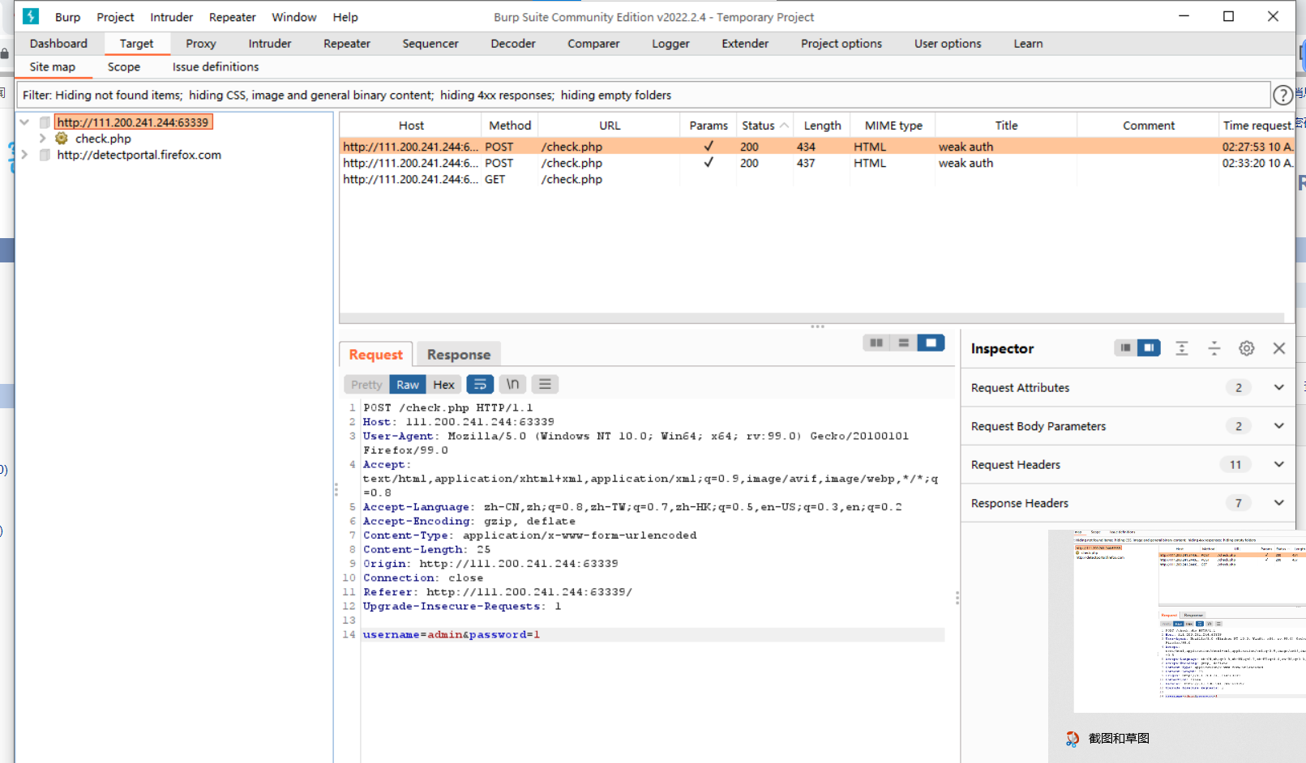The image size is (1306, 763).
Task: Open the Snip & Sketch screenshot thumbnail
Action: [x=1189, y=621]
